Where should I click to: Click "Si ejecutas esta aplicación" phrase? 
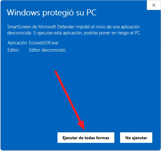click(x=58, y=33)
